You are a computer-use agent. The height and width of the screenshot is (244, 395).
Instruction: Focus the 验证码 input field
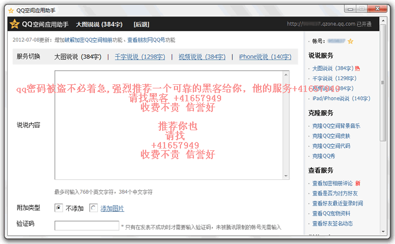coord(87,226)
